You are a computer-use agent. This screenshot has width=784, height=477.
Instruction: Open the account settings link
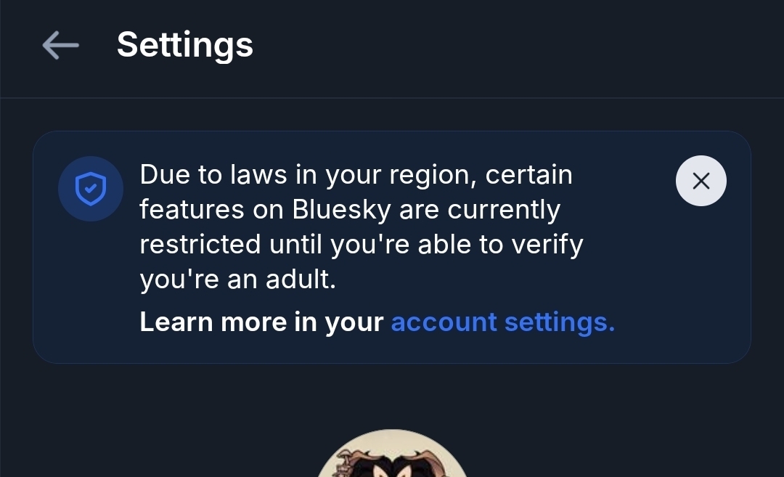point(502,322)
